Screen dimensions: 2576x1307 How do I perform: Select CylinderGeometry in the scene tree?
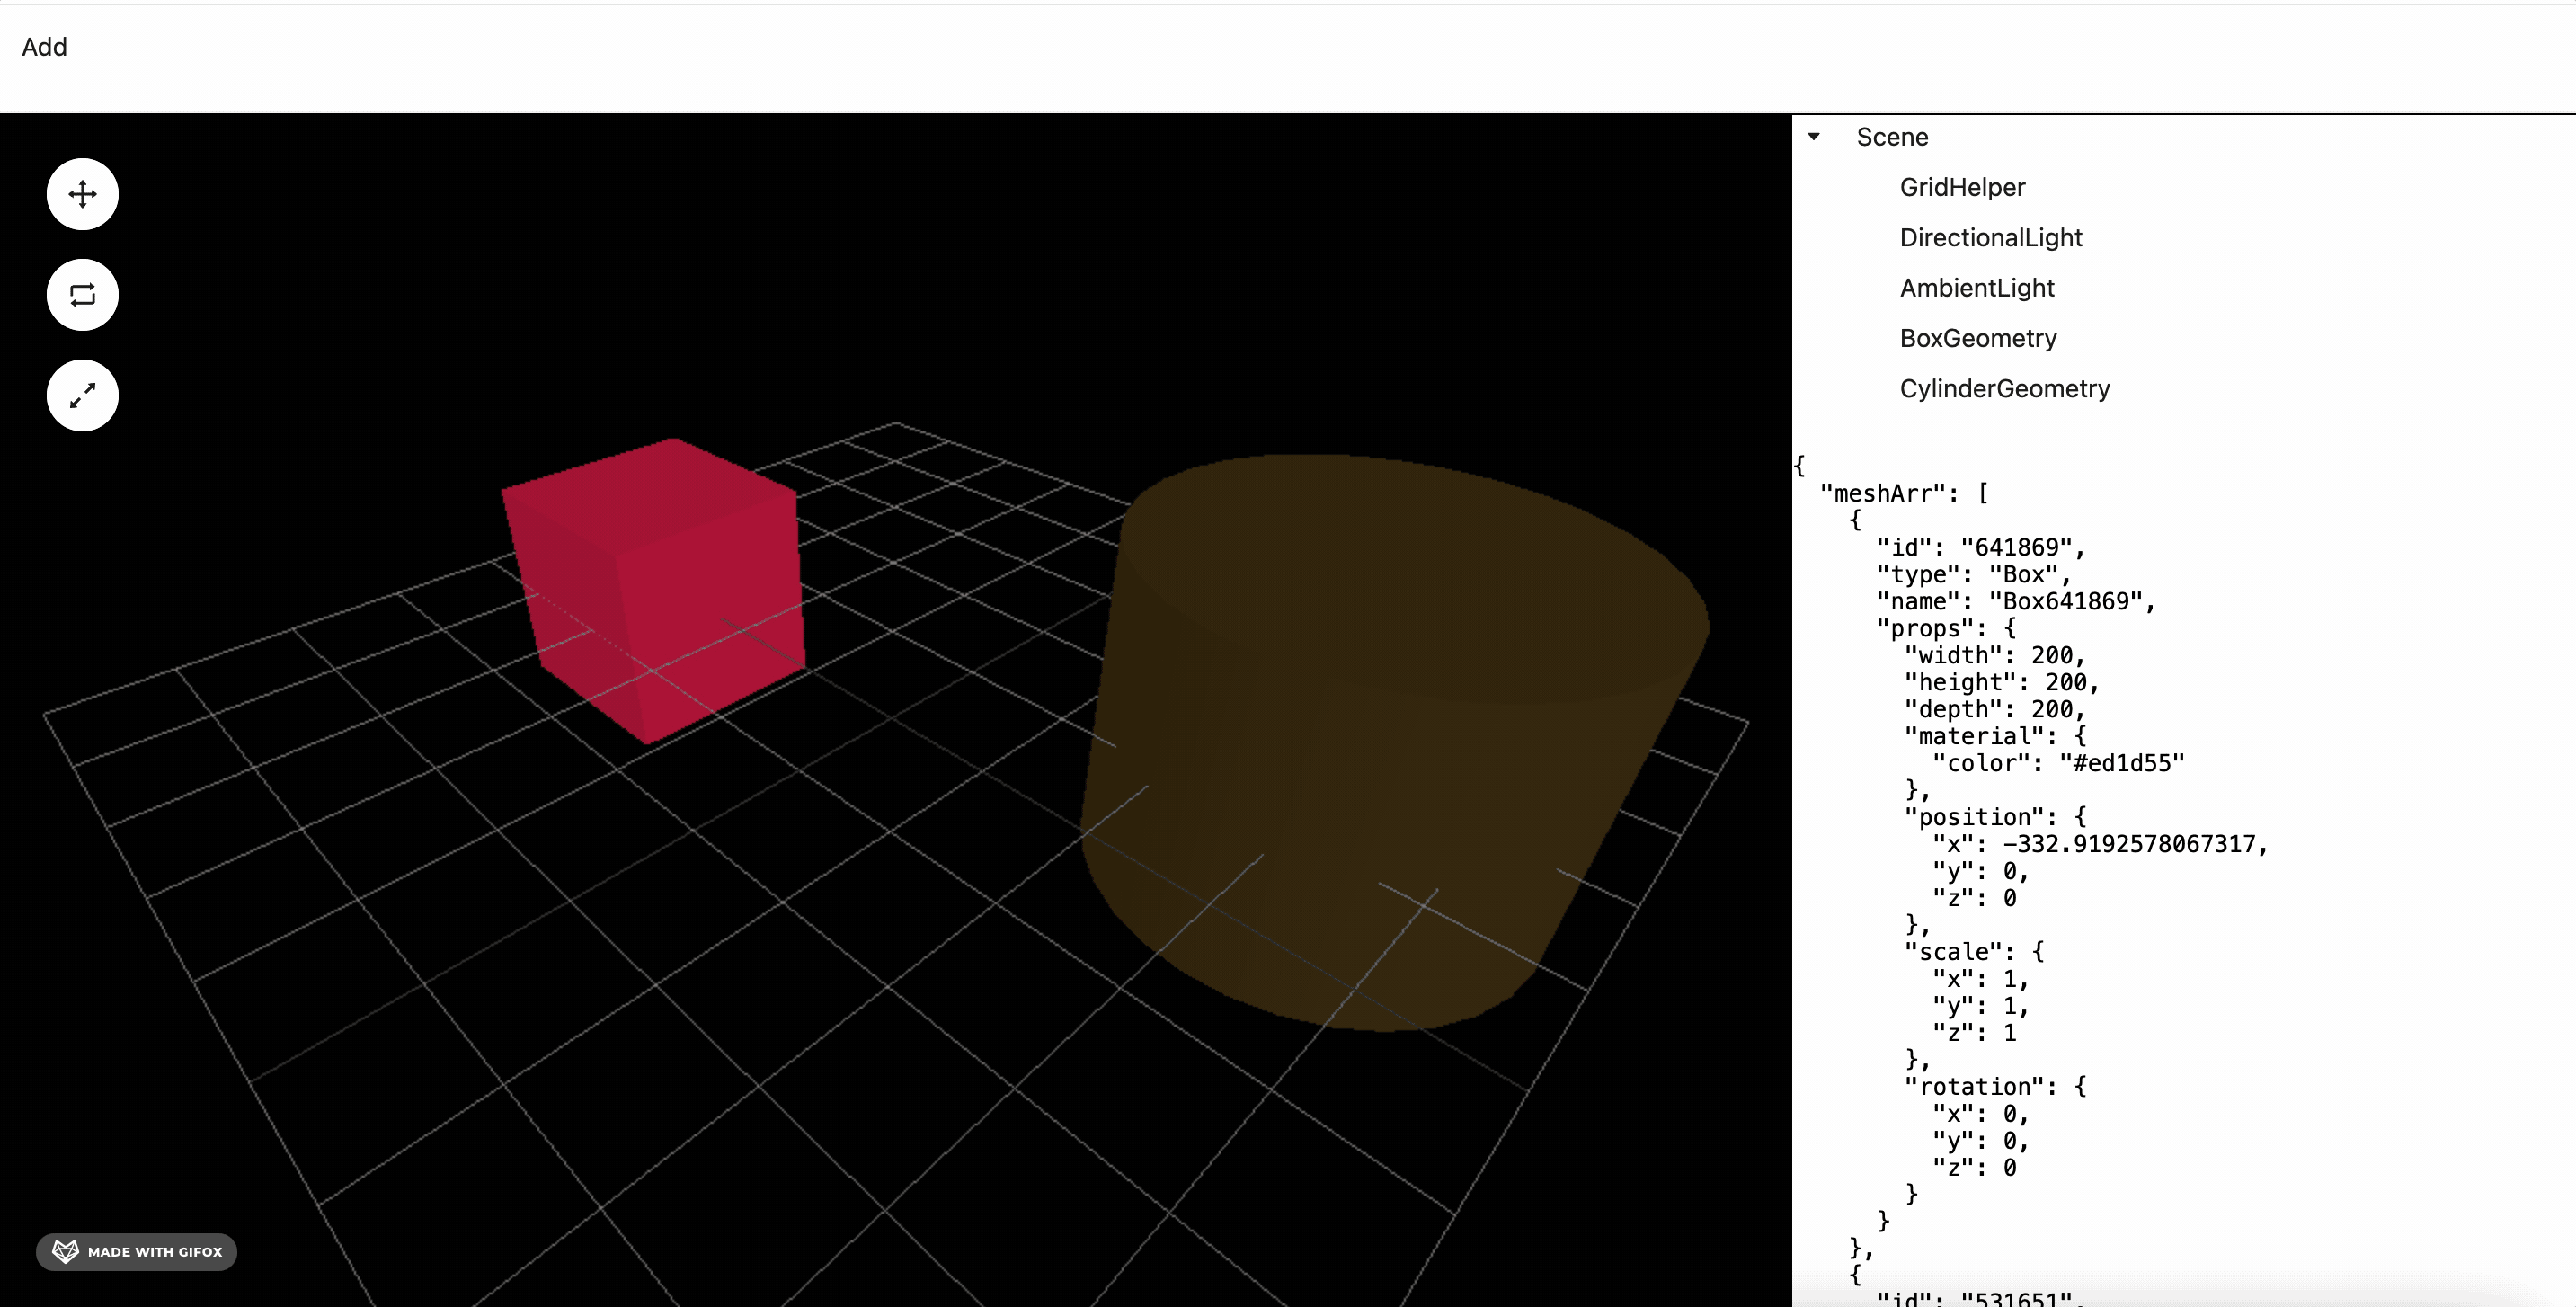[2005, 388]
